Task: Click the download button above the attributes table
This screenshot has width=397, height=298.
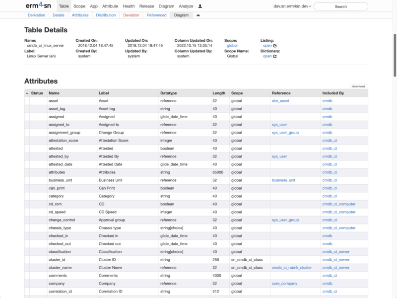Action: [360, 85]
